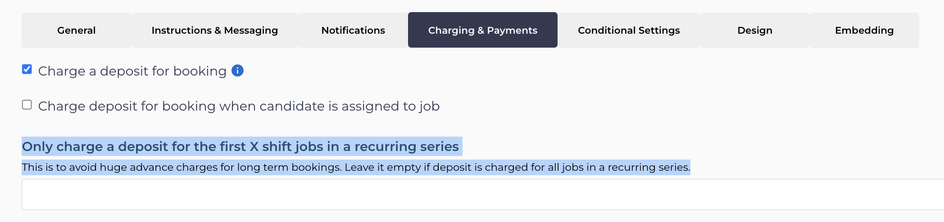This screenshot has height=222, width=944.
Task: Show the Embedding tab
Action: (x=864, y=30)
